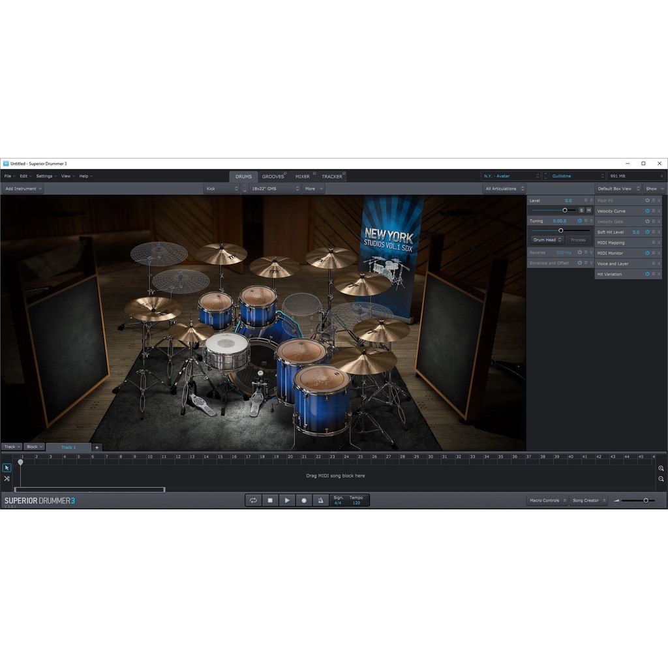The height and width of the screenshot is (668, 668).
Task: Switch to the GROOVES tab
Action: (x=273, y=175)
